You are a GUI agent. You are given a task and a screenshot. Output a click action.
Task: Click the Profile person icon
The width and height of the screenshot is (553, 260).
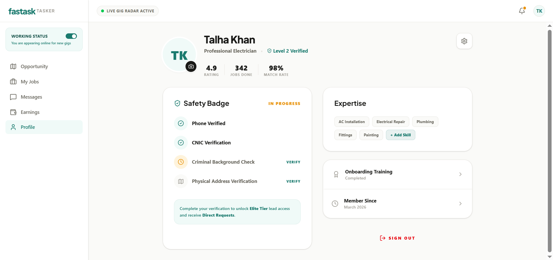13,127
